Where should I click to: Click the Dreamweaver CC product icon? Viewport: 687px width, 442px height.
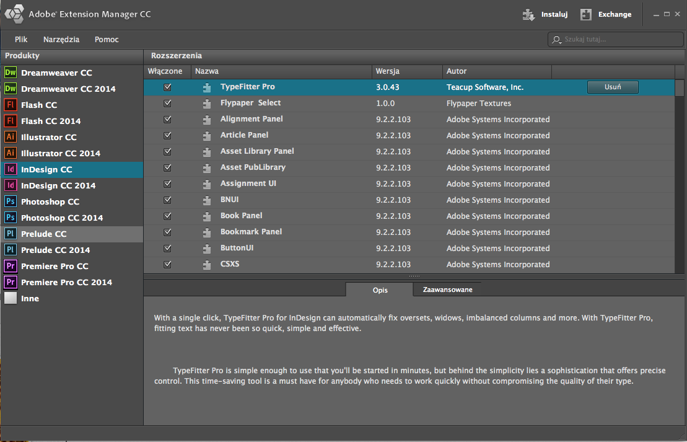(11, 73)
